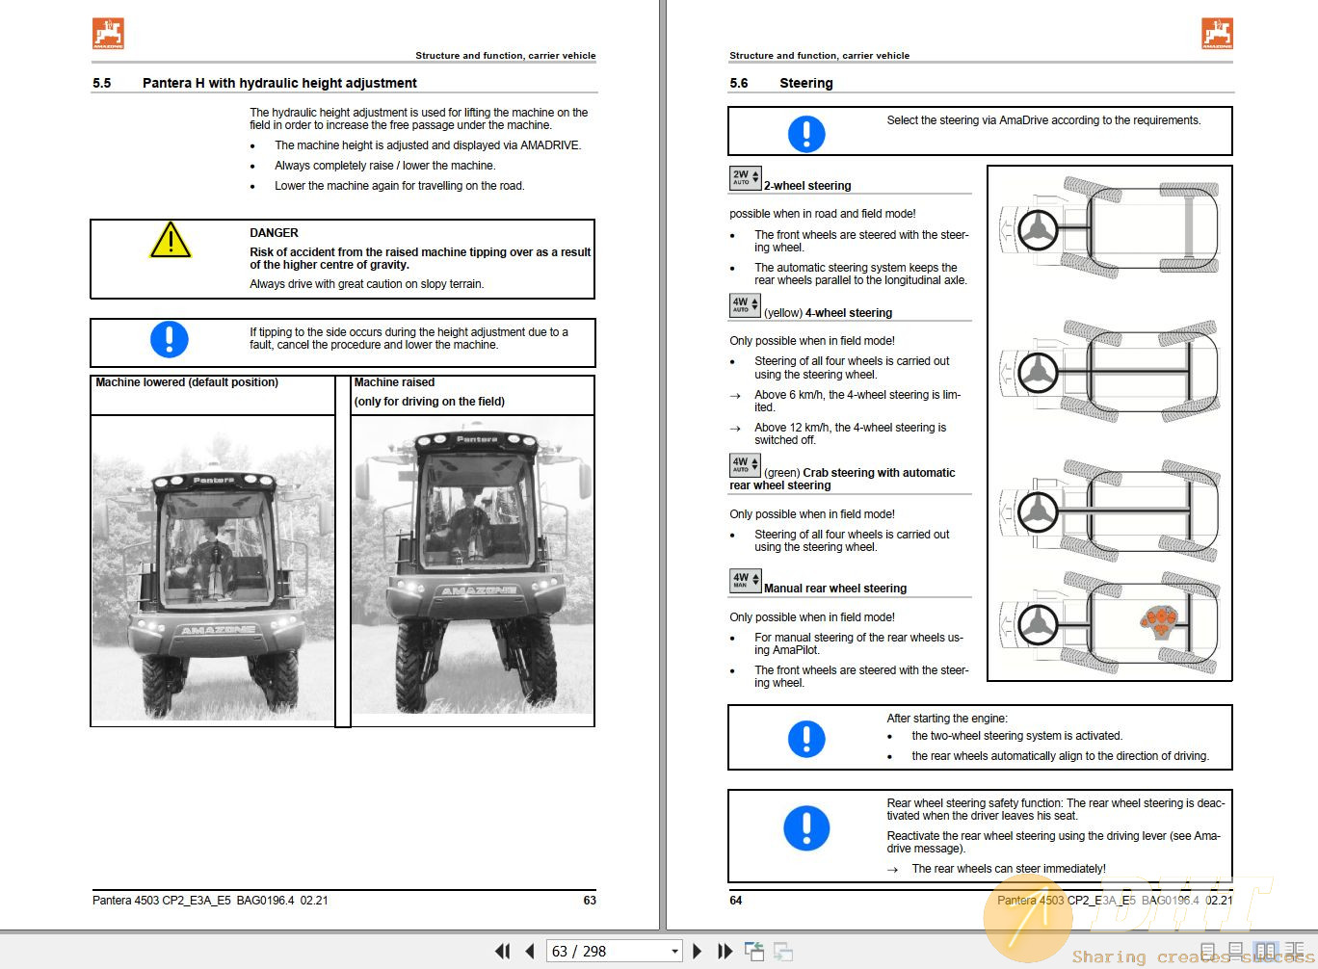The height and width of the screenshot is (969, 1318).
Task: Click 'Above 12 km/h, the 4-wheel steering is switched off' text
Action: [851, 433]
